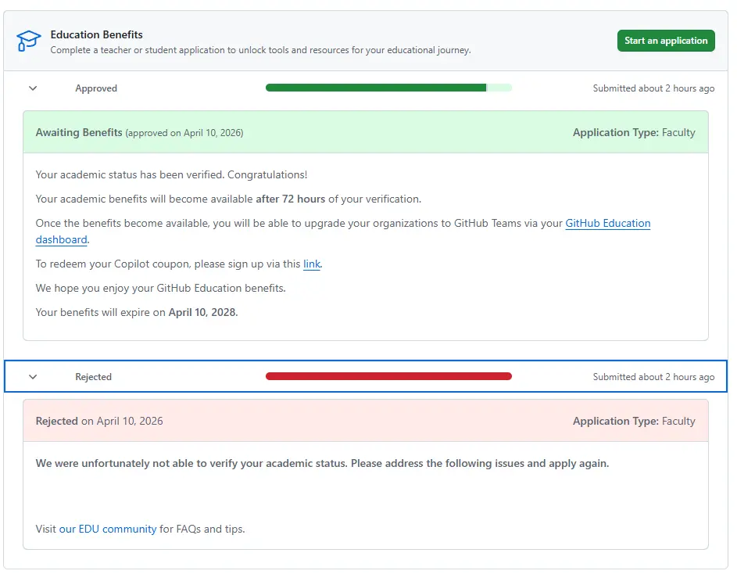
Task: Click the after 72 hours bold text
Action: 290,199
